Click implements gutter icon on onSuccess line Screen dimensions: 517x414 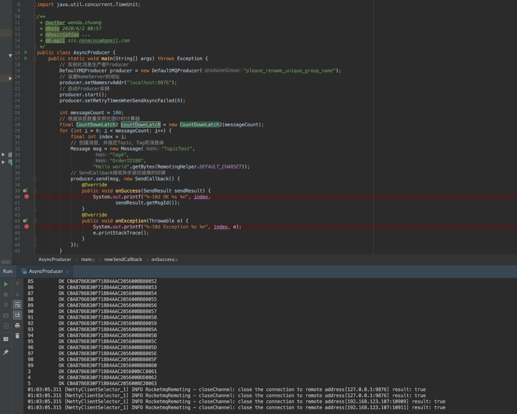25,191
